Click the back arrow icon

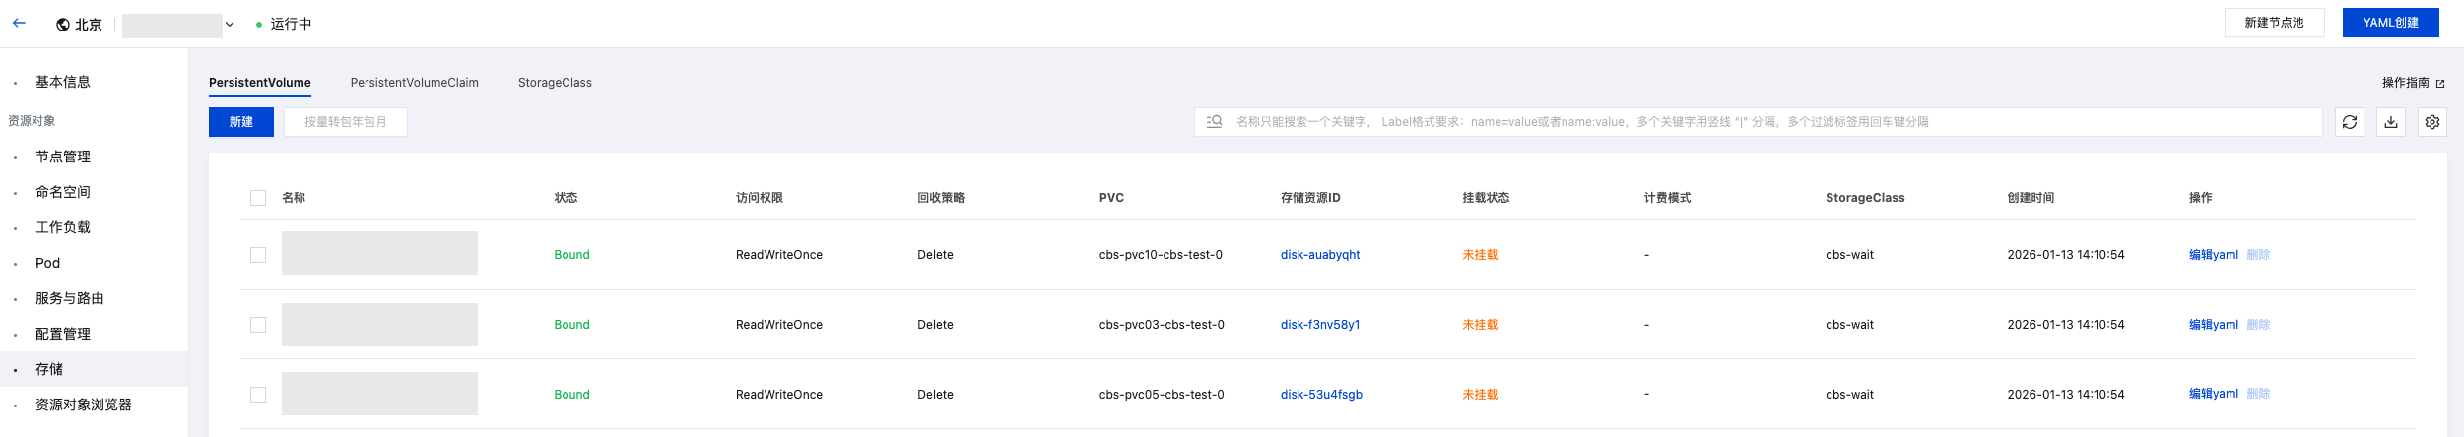click(19, 23)
